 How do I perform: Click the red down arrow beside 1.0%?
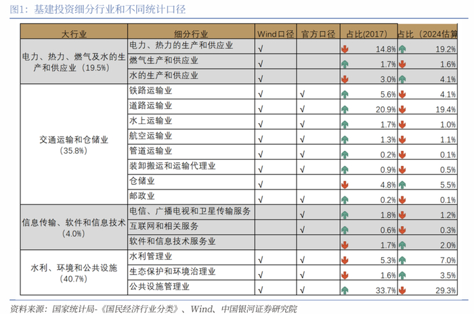[402, 125]
